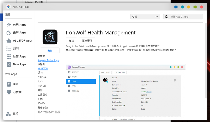The height and width of the screenshot is (122, 210).
Task: Focus the 搜尋 App Central search field
Action: coord(183,17)
